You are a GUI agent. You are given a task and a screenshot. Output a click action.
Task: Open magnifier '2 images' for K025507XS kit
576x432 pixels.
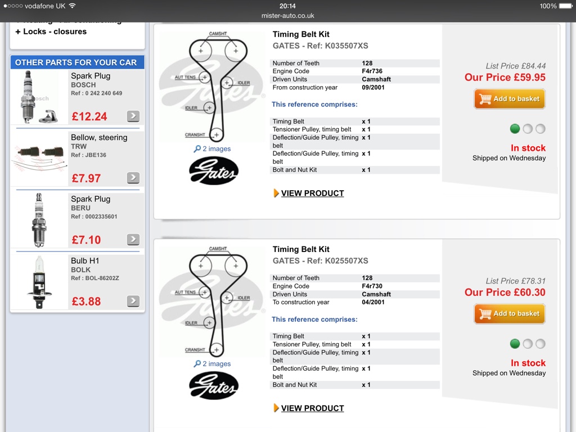[212, 364]
